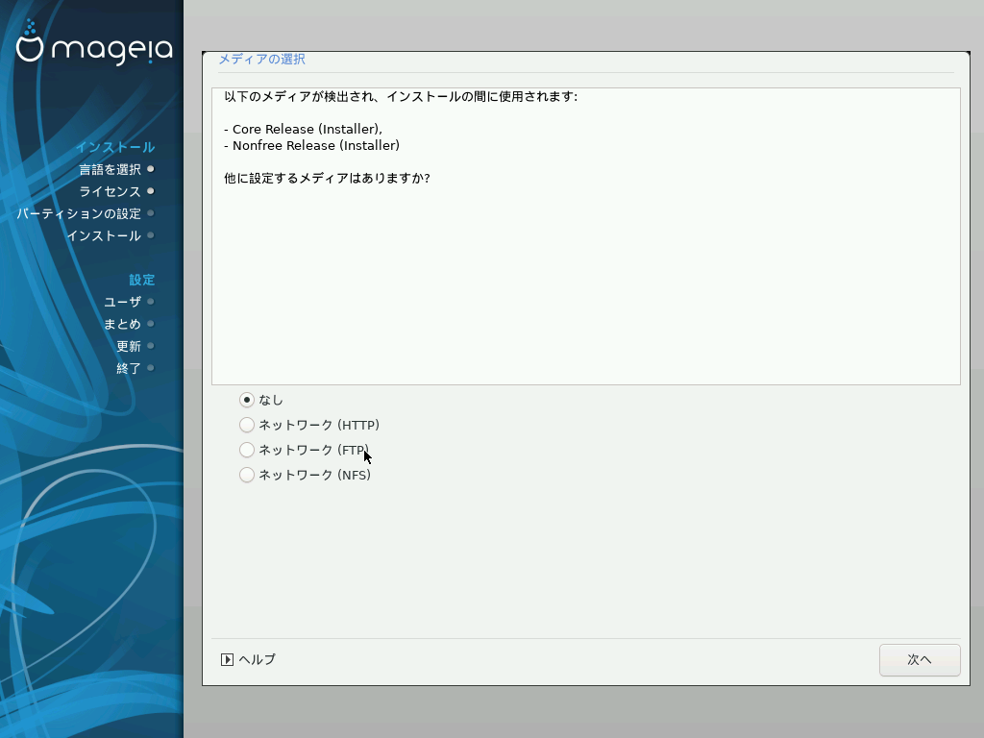Click the メディアの選択 dialog title
Image resolution: width=984 pixels, height=738 pixels.
click(x=261, y=59)
